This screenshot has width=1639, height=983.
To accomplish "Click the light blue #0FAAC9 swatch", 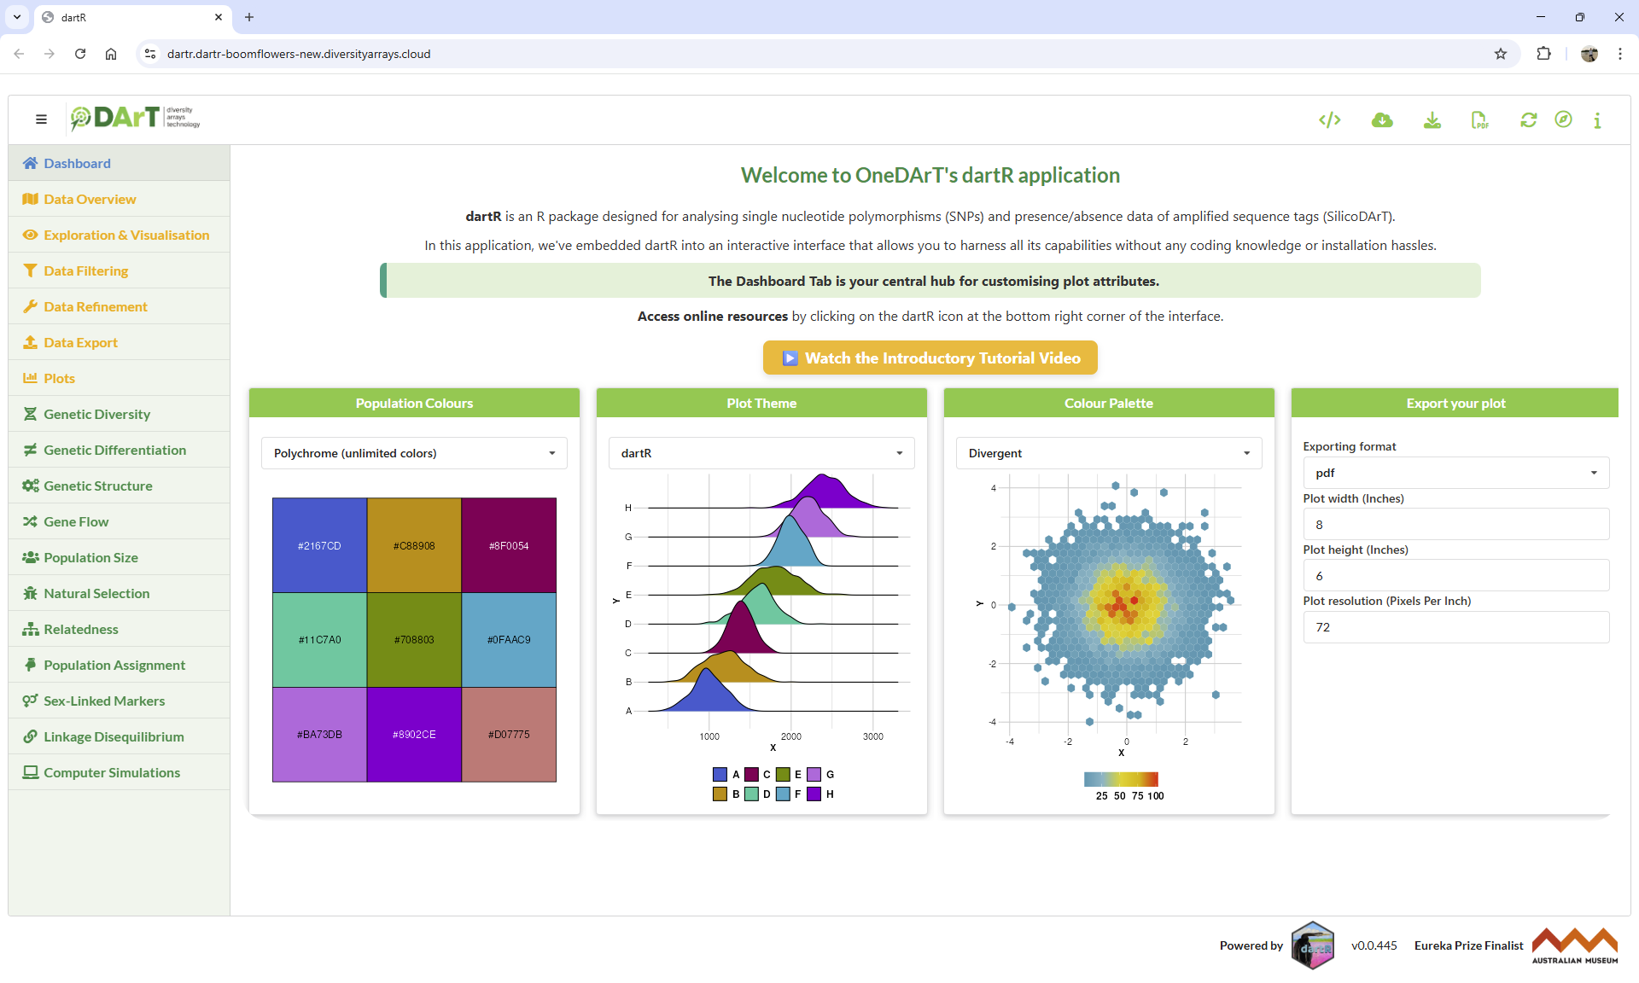I will [509, 640].
